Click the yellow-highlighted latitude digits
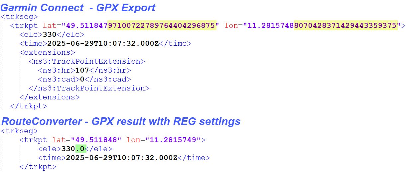 click(x=162, y=26)
